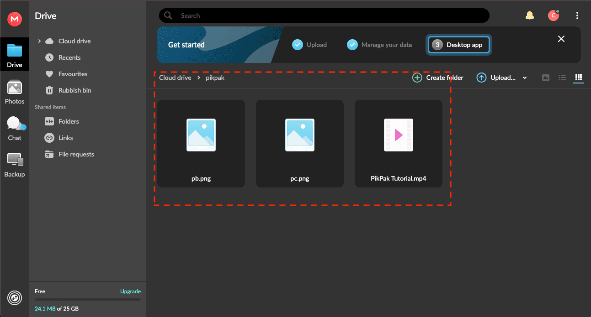Focus the Search field

(324, 16)
